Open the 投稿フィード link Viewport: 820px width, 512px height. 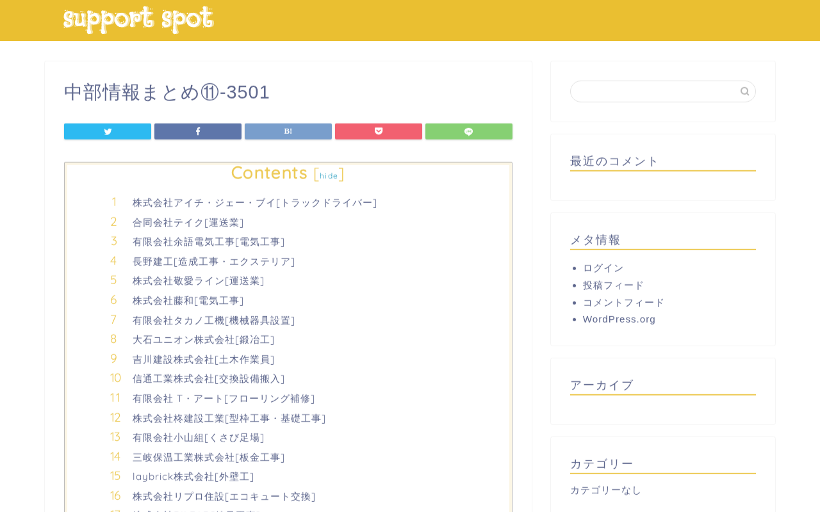point(613,285)
